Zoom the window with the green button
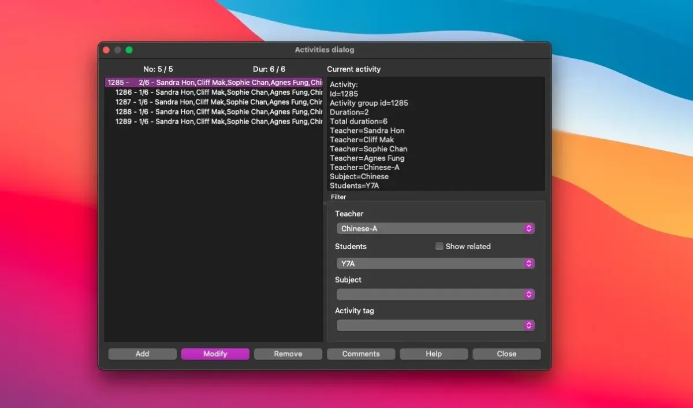693x408 pixels. coord(129,50)
